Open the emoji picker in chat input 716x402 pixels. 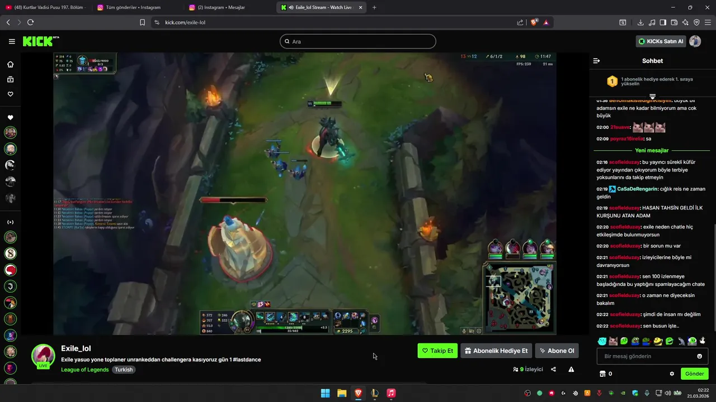pos(699,356)
